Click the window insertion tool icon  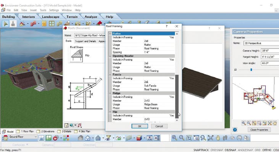tap(52, 24)
